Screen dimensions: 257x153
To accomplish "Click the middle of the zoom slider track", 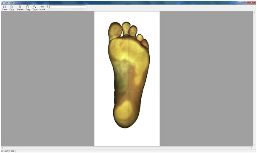I will pos(66,7).
